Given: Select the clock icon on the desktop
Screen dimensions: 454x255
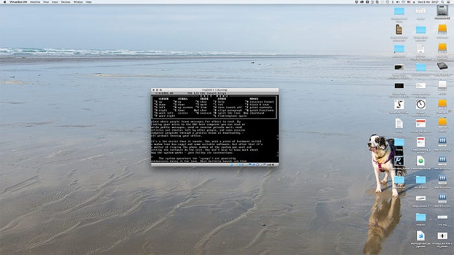Looking at the screenshot, I should click(420, 104).
